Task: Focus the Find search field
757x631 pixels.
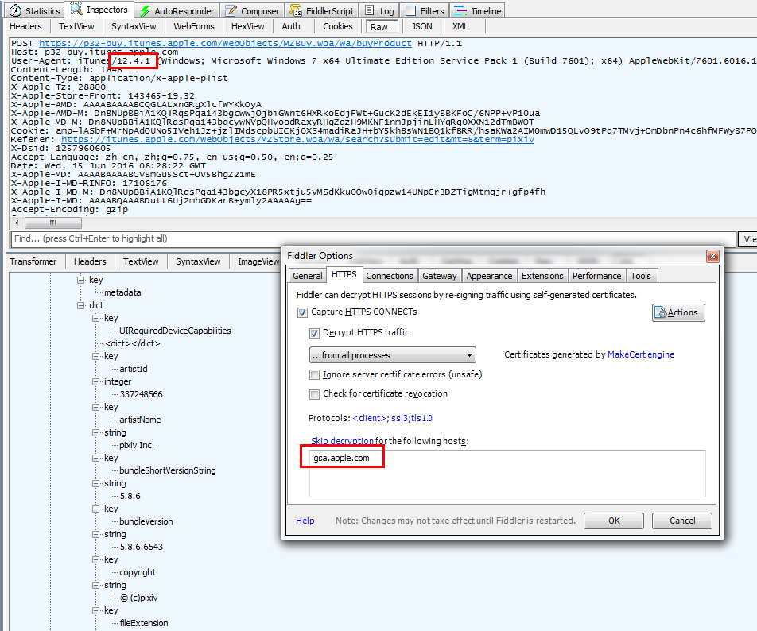Action: click(373, 238)
